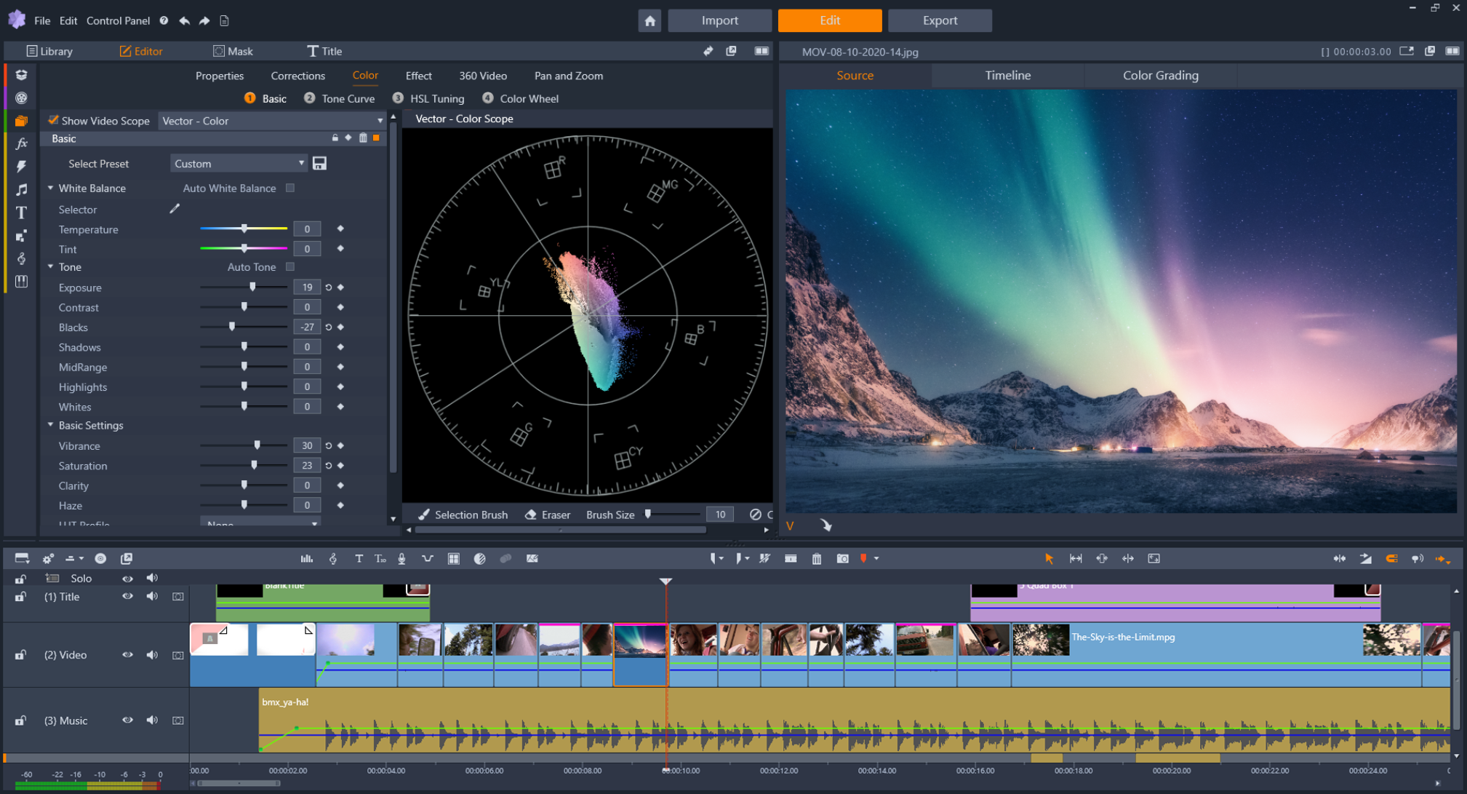Click the reset Blacks value icon
This screenshot has height=794, width=1467.
tap(328, 327)
